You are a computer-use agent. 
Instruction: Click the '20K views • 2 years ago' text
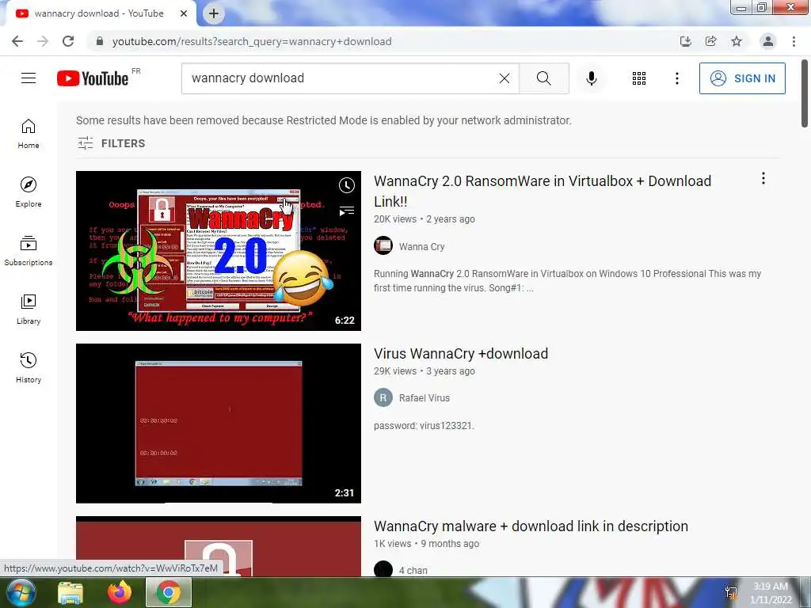click(x=425, y=219)
